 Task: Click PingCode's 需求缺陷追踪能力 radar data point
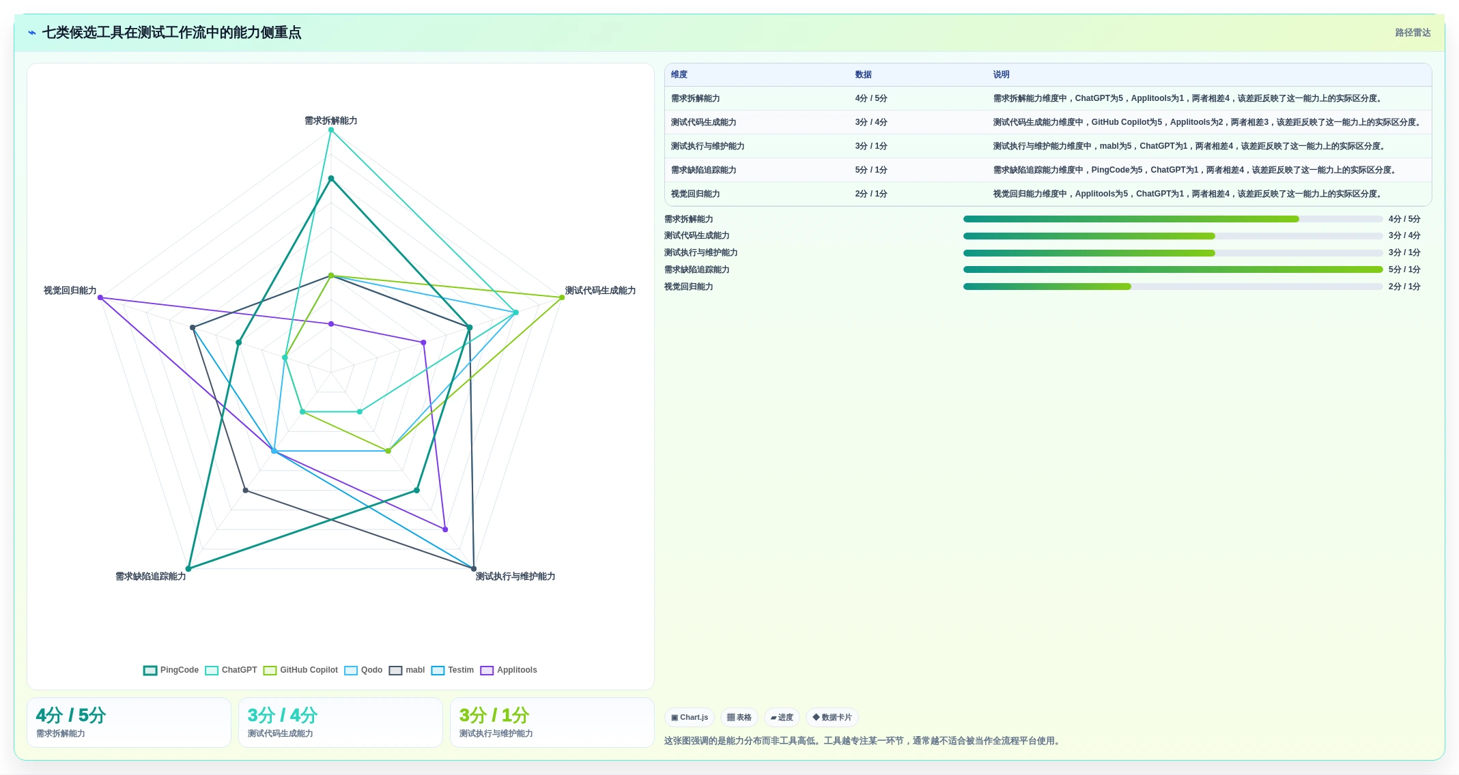189,568
